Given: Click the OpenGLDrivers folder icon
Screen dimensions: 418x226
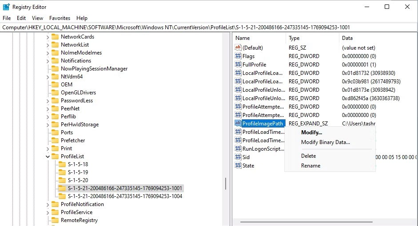Looking at the screenshot, I should [x=55, y=93].
